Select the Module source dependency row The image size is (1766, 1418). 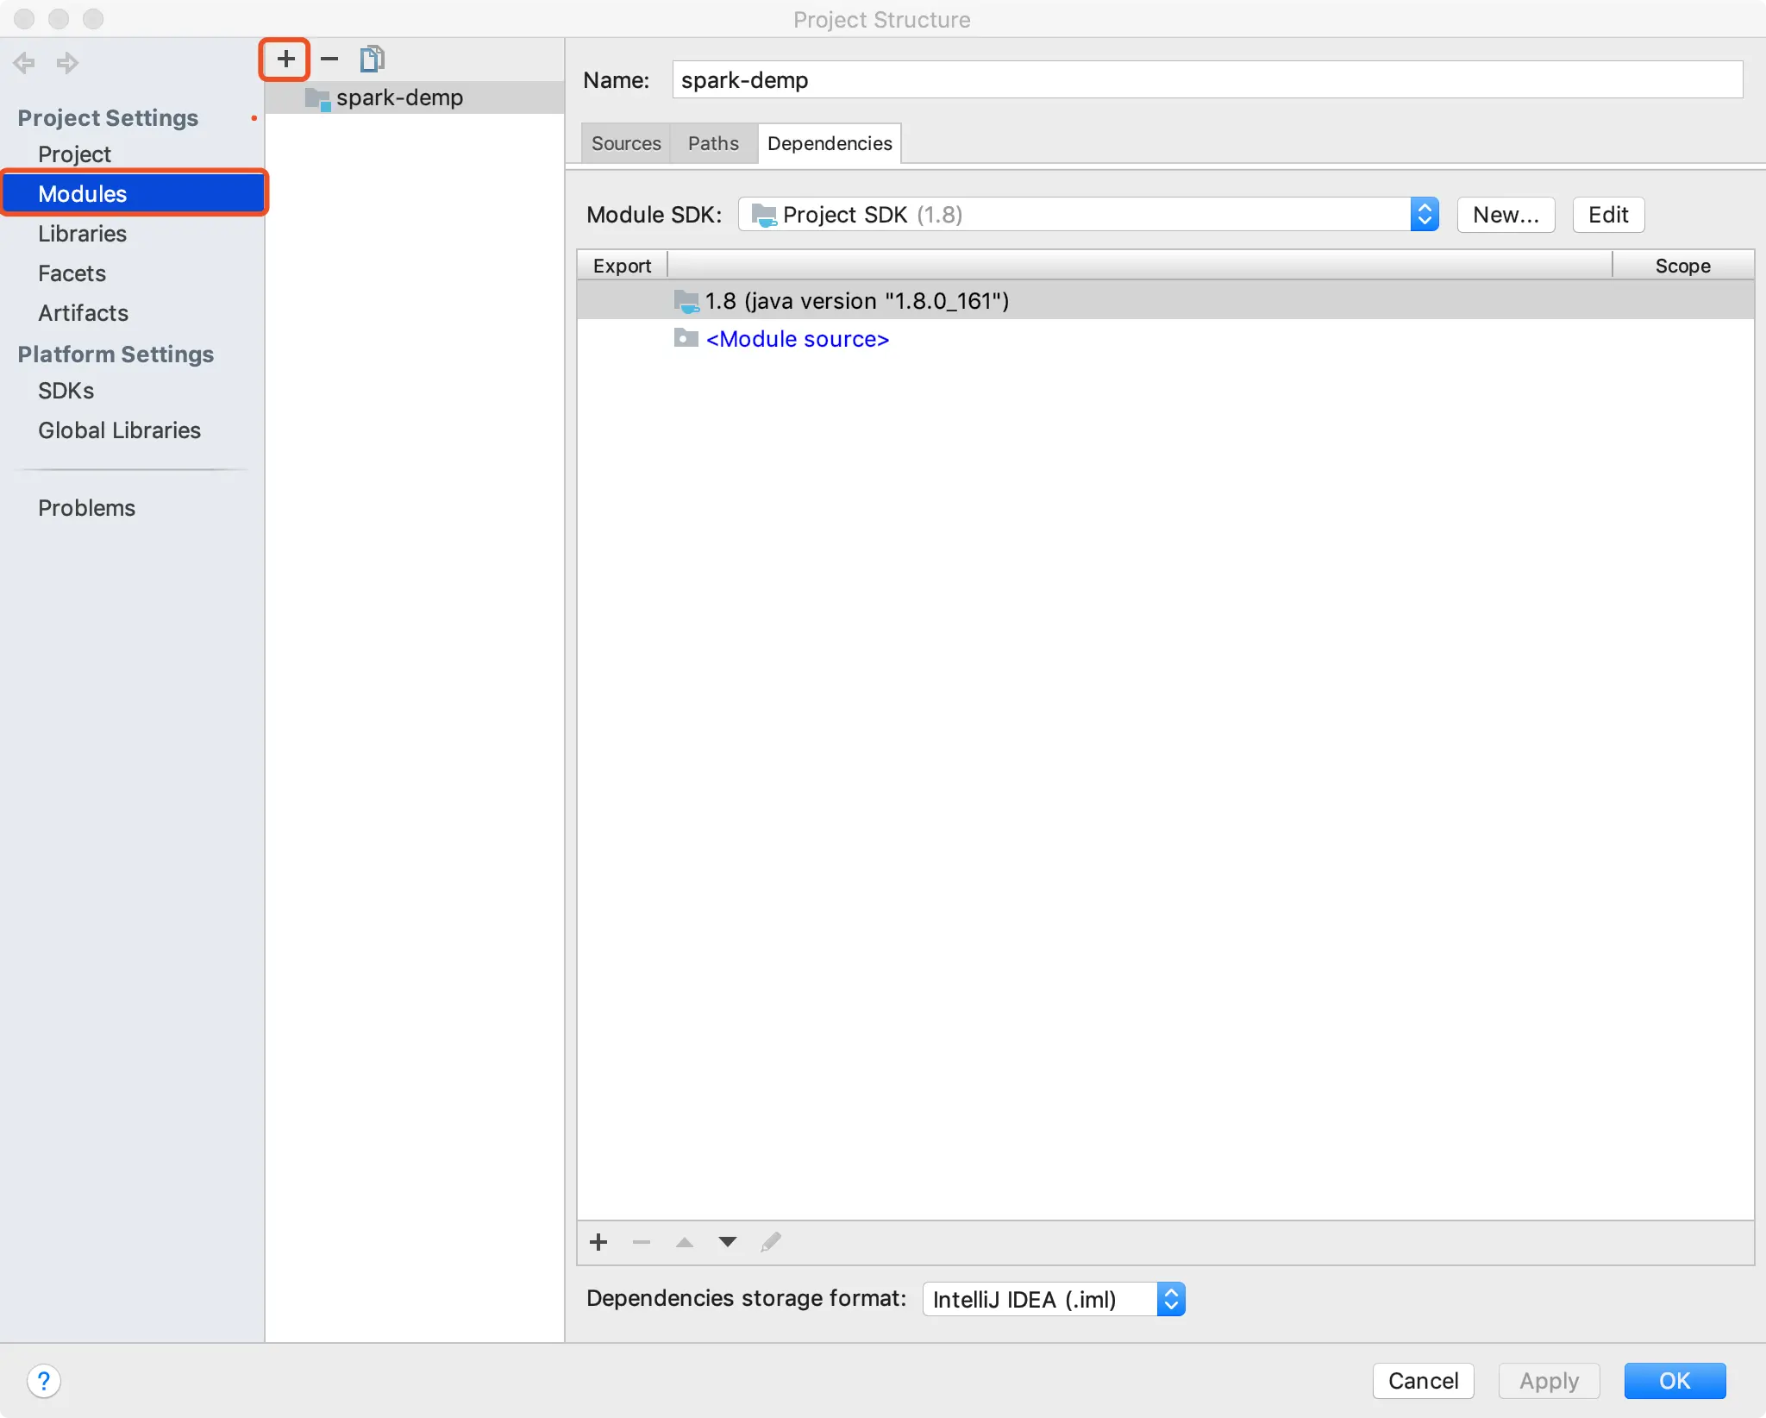tap(796, 339)
